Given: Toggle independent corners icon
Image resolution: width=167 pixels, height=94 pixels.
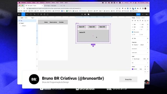Looking at the screenshot, I should pos(148,30).
